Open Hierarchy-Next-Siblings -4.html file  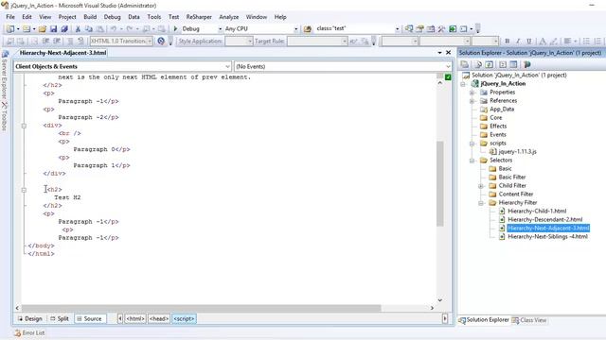(547, 237)
